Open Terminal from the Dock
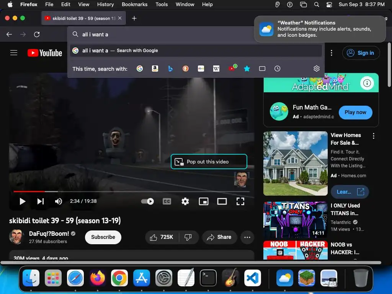Image resolution: width=392 pixels, height=294 pixels. (x=208, y=278)
